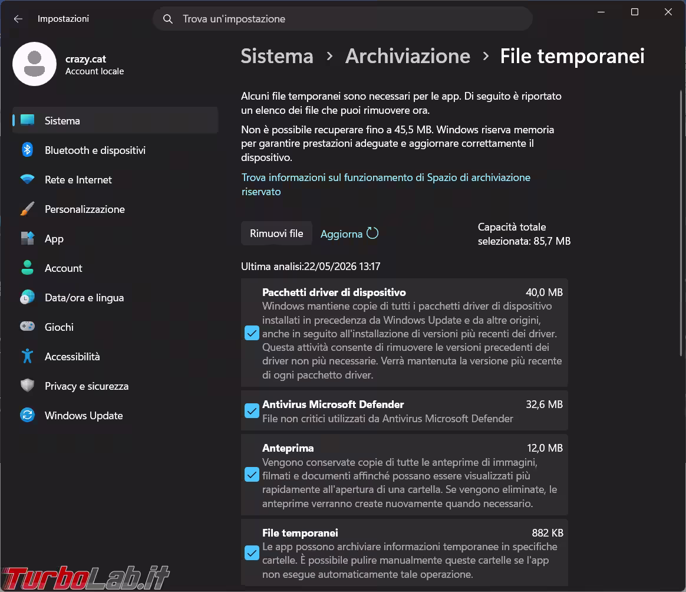Viewport: 686px width, 592px height.
Task: Click the Pacchetti driver di dispositivo title
Action: pos(334,292)
